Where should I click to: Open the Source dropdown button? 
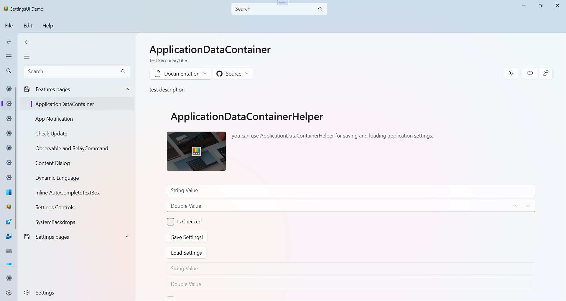tap(233, 73)
